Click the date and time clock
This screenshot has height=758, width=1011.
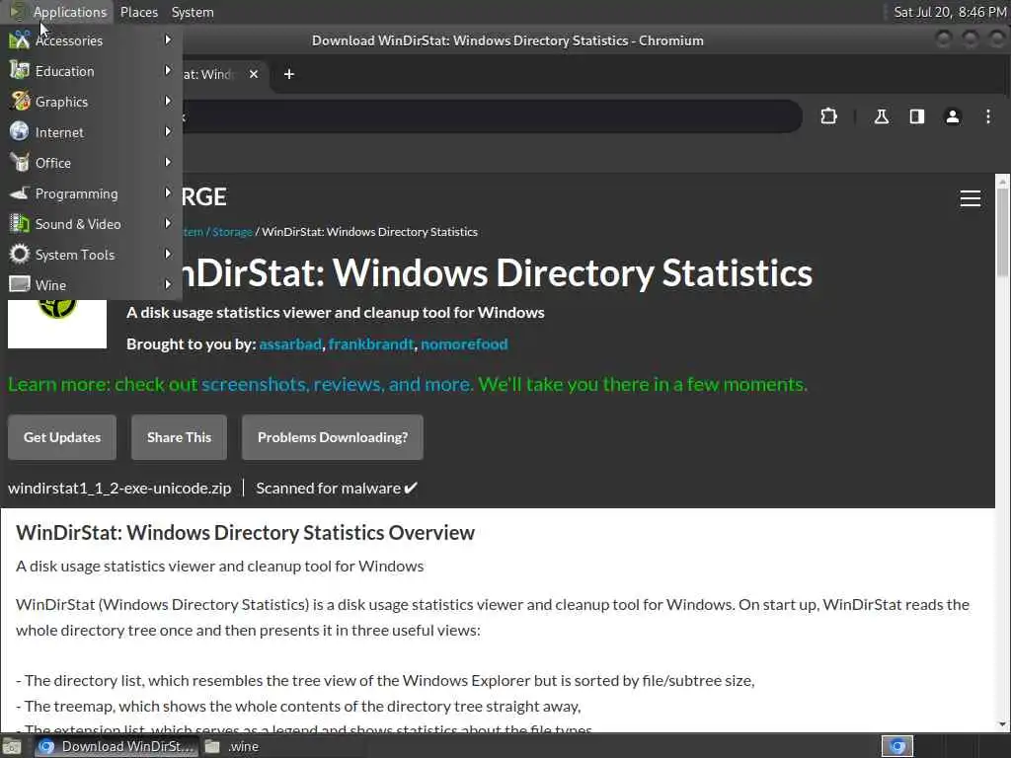coord(949,12)
